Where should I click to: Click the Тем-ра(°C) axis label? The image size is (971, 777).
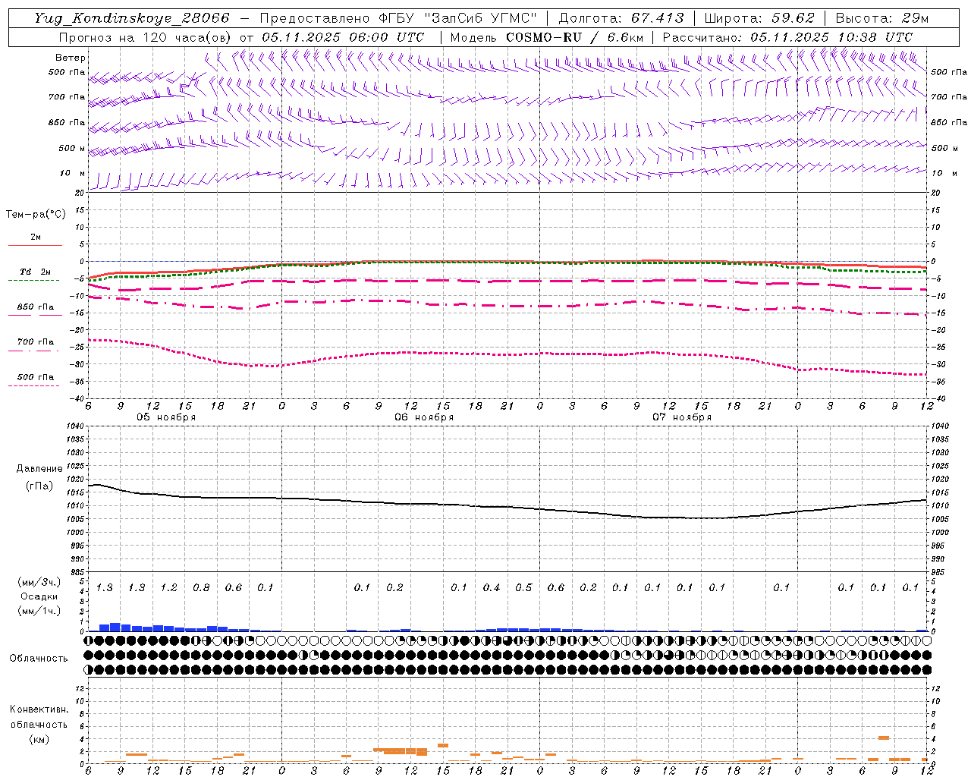pyautogui.click(x=36, y=215)
